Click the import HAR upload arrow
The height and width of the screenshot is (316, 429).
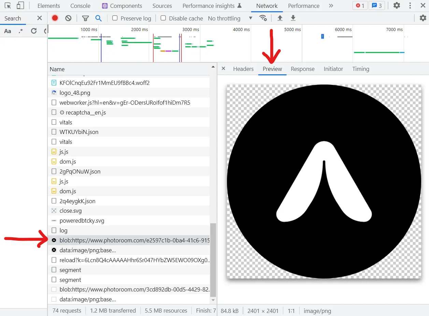[280, 18]
